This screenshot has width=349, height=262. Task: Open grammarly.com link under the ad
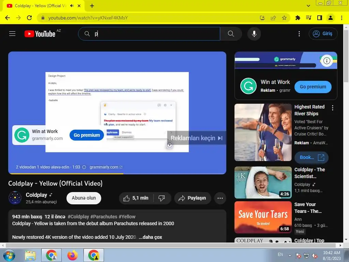tap(106, 167)
